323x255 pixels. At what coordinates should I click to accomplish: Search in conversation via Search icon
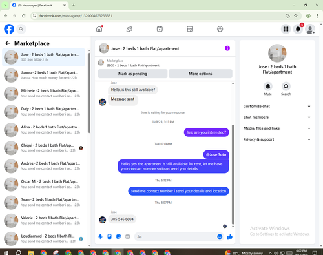286,87
